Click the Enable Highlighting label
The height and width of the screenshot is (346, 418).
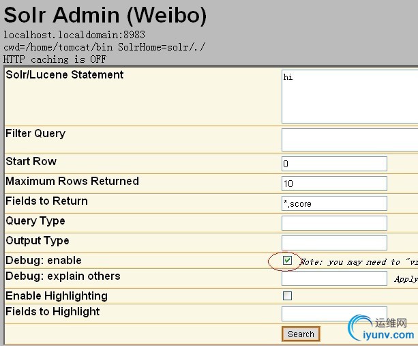point(57,296)
